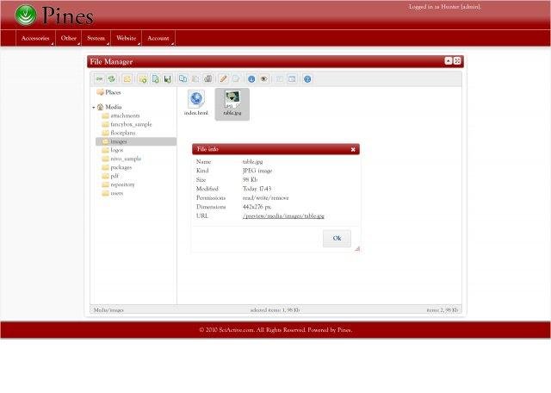
Task: Click the 'JPEG image' Kind value
Action: pyautogui.click(x=257, y=171)
